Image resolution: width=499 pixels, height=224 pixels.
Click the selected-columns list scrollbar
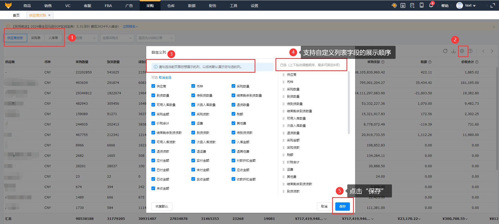point(349,103)
